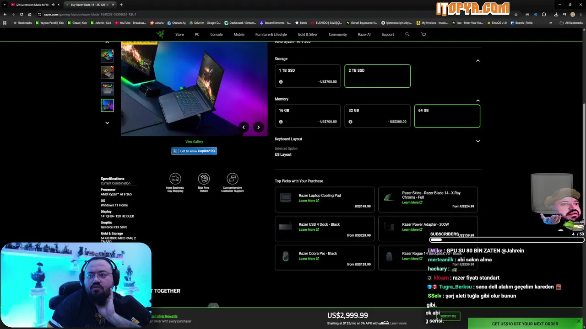Open the browser downloads icon

coord(556,14)
